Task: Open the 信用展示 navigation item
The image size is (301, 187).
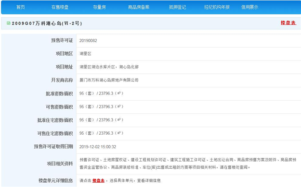Action: pyautogui.click(x=249, y=7)
